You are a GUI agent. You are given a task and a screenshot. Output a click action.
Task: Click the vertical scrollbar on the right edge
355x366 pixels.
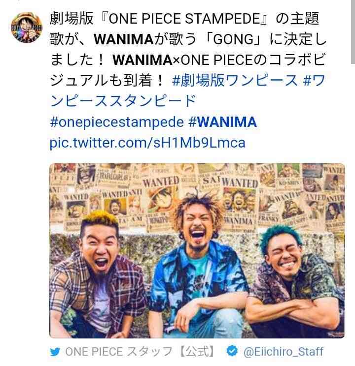point(353,32)
